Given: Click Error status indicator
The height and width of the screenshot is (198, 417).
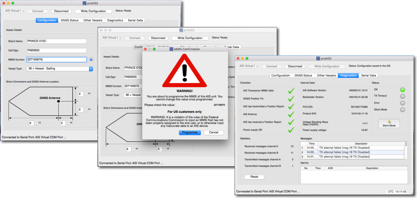Looking at the screenshot, I should (x=403, y=103).
